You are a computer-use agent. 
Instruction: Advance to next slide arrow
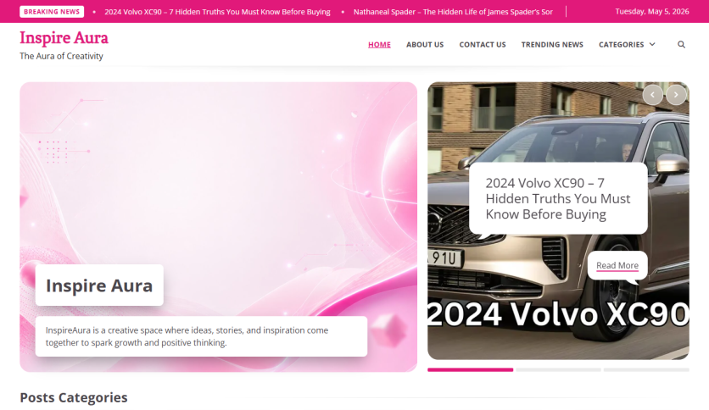676,95
